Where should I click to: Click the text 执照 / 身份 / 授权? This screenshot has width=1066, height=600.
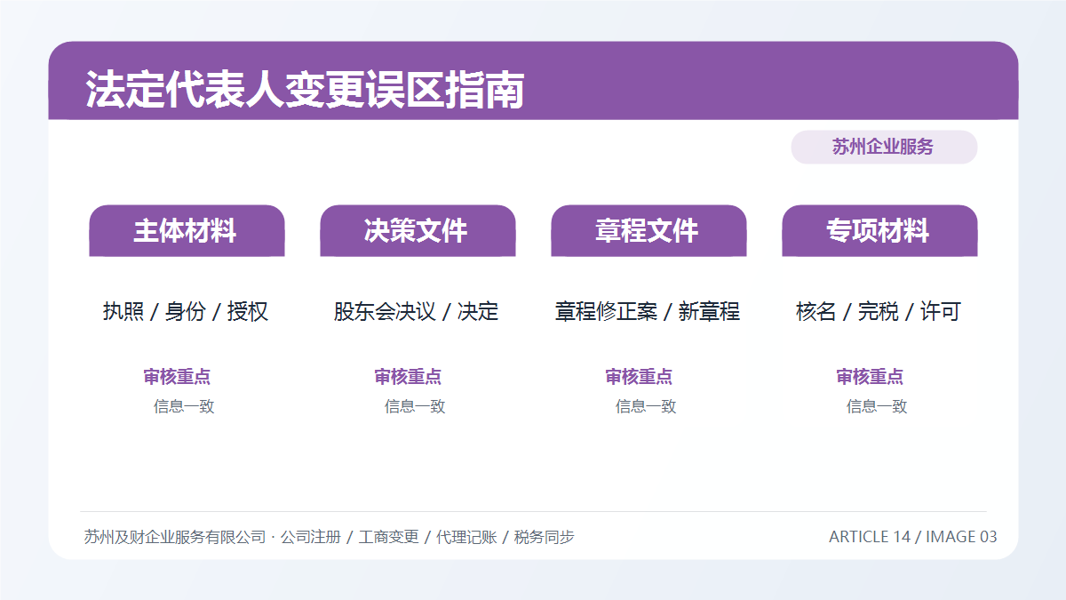(186, 312)
